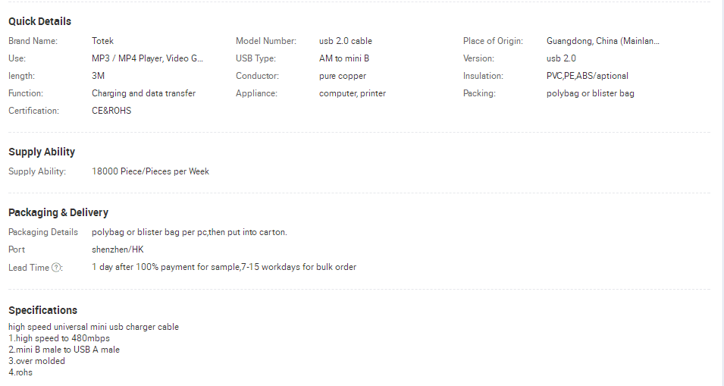724x386 pixels.
Task: Click the Function value 'Charging and data transfer'
Action: click(143, 93)
